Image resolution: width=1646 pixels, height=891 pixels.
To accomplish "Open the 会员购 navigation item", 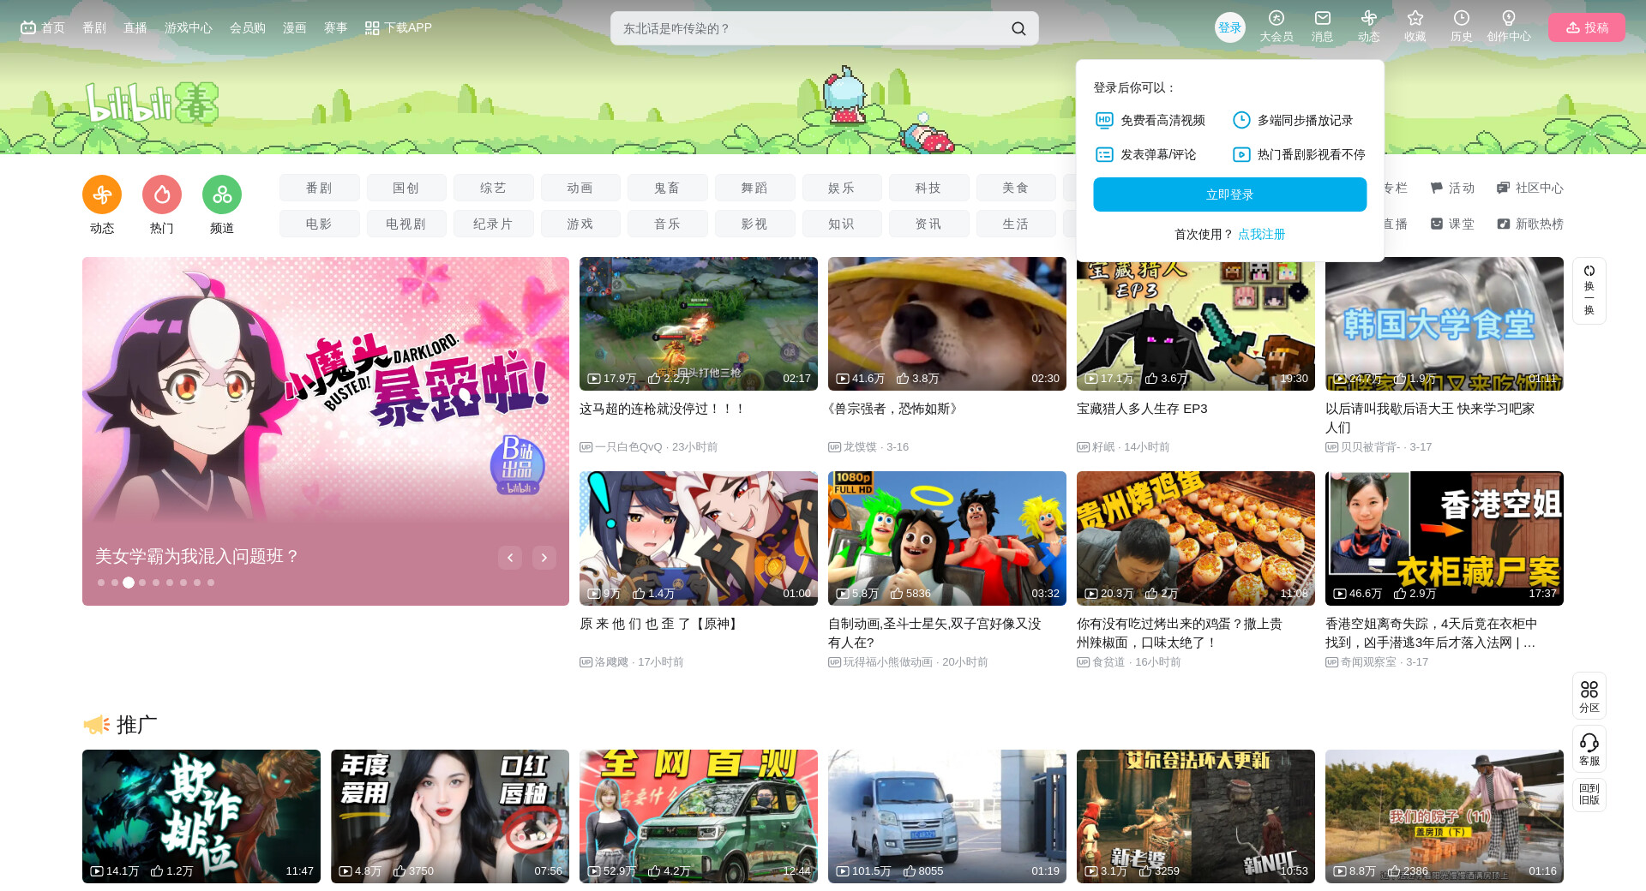I will point(248,27).
